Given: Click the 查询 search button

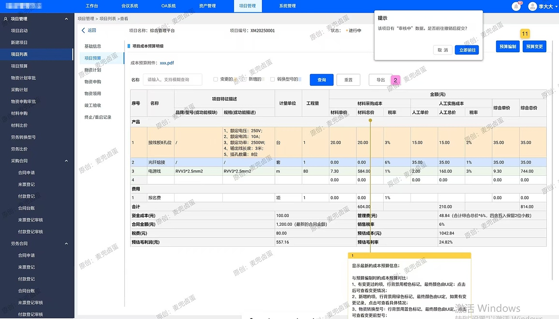Looking at the screenshot, I should tap(321, 80).
